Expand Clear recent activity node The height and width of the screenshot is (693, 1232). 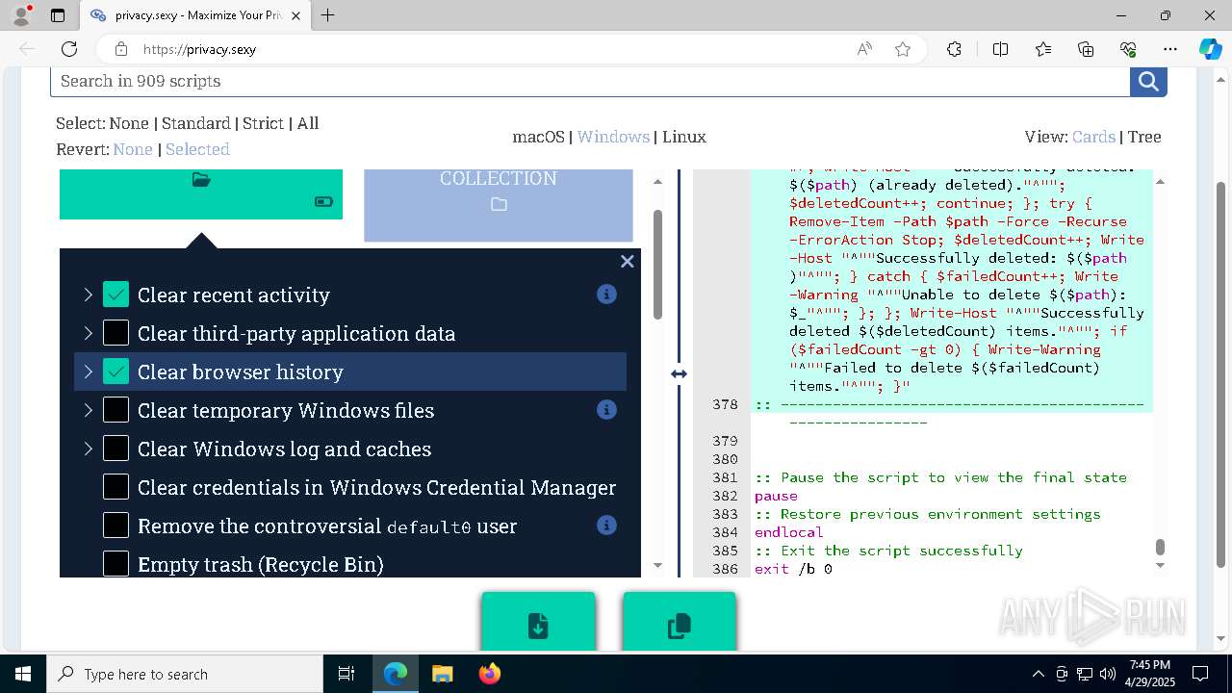(88, 295)
